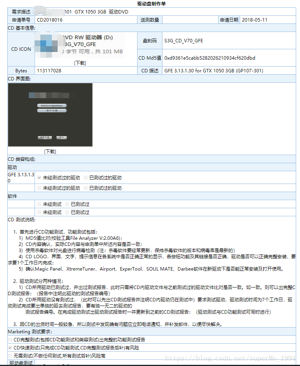
Task: Tick 未经测试过的驱动 in the blank driver row
Action: tap(39, 188)
